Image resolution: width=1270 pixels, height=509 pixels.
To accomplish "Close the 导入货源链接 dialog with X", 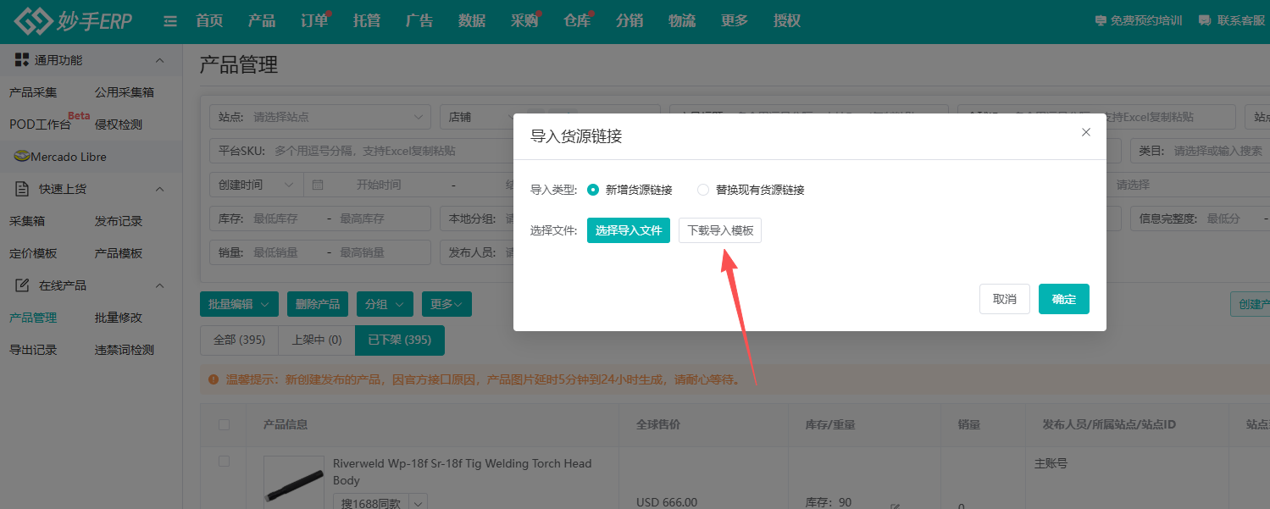I will click(x=1086, y=132).
